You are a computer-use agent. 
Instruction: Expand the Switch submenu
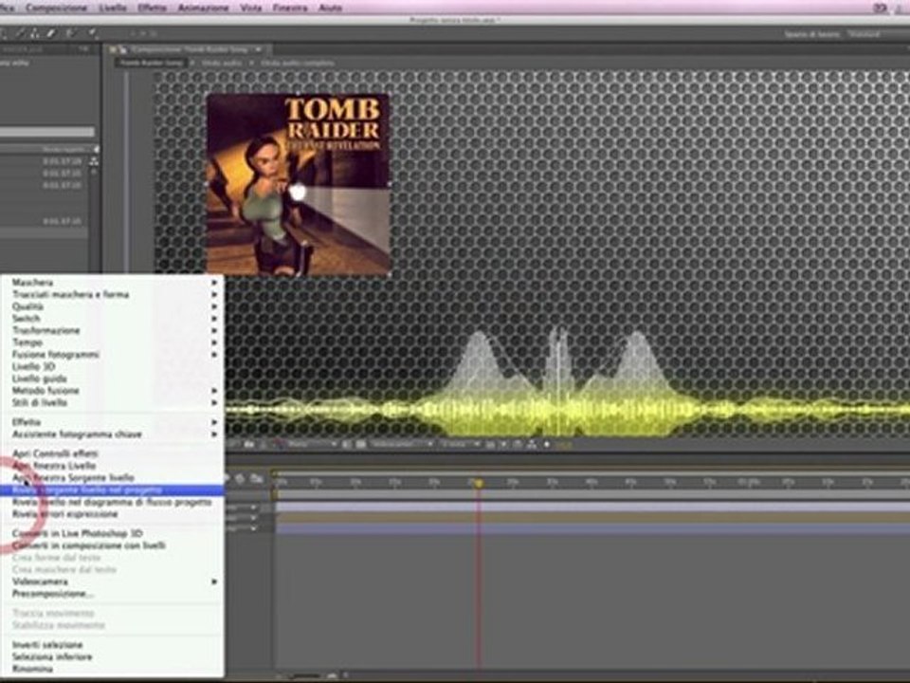click(x=113, y=319)
